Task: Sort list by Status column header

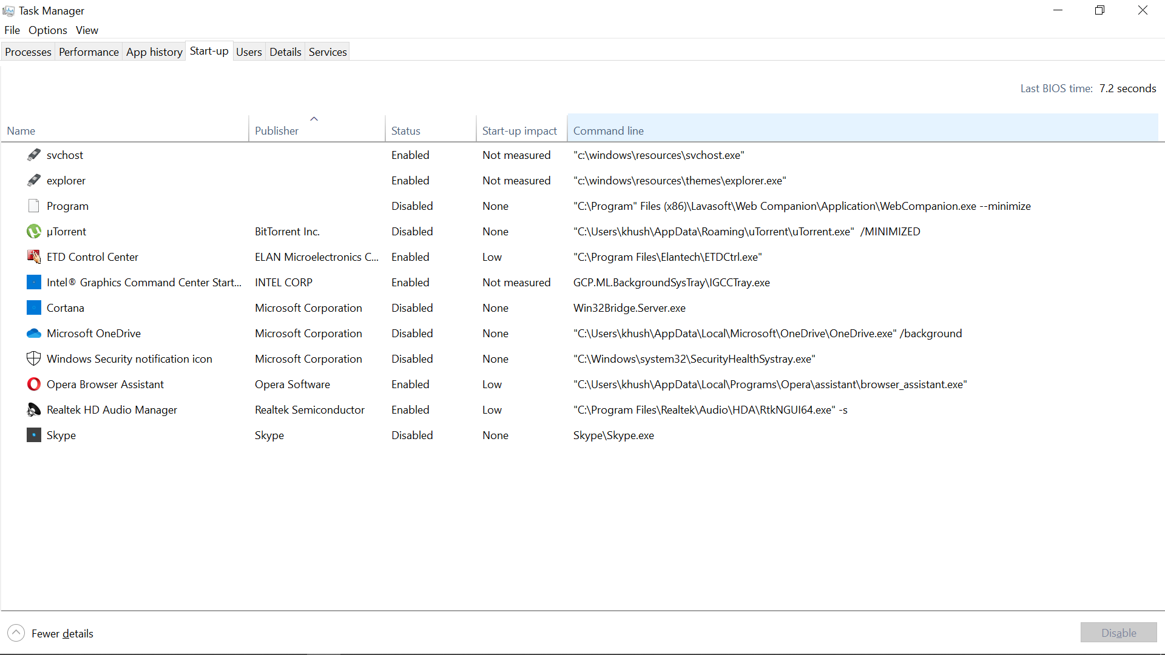Action: tap(405, 130)
